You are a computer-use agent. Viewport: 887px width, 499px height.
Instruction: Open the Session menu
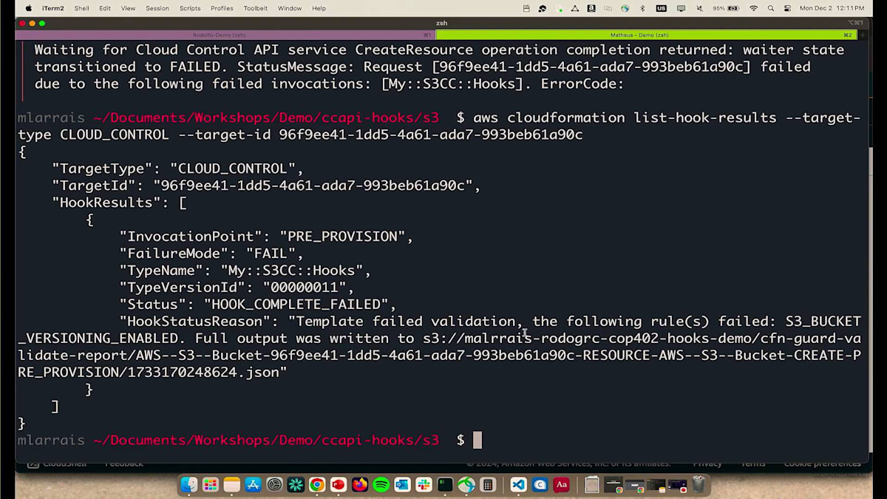(157, 8)
